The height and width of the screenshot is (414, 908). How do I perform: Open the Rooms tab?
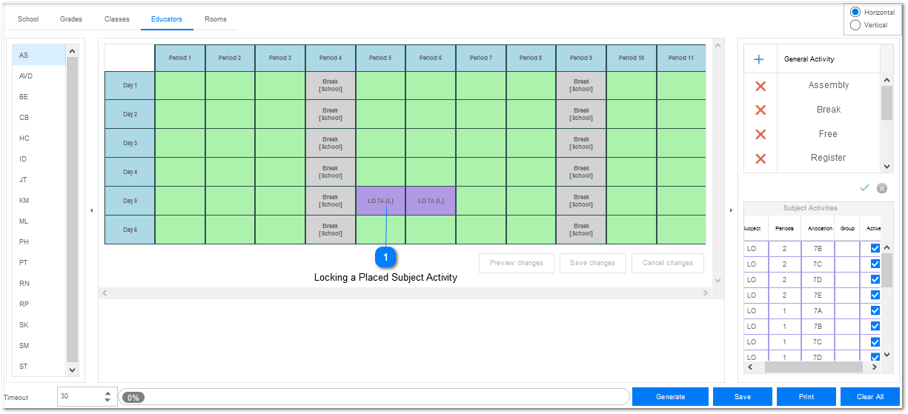point(216,19)
